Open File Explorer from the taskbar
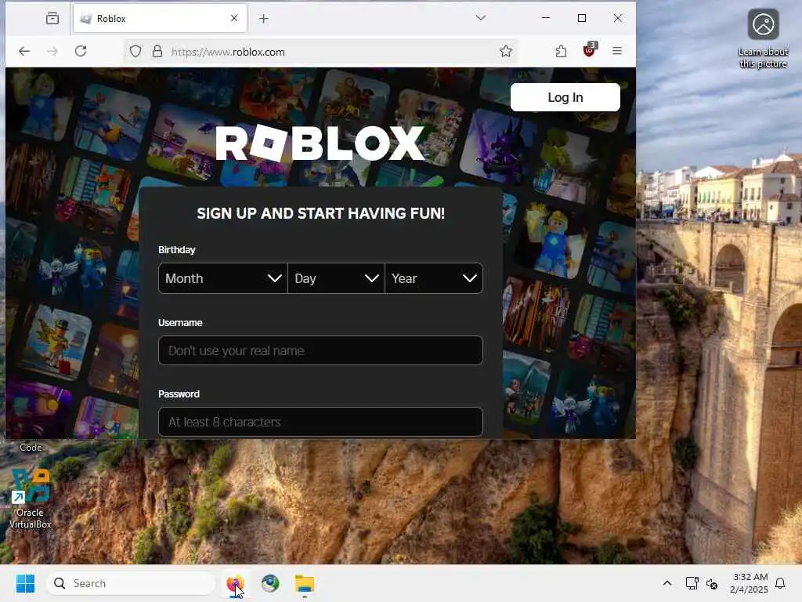The height and width of the screenshot is (602, 802). (x=305, y=583)
